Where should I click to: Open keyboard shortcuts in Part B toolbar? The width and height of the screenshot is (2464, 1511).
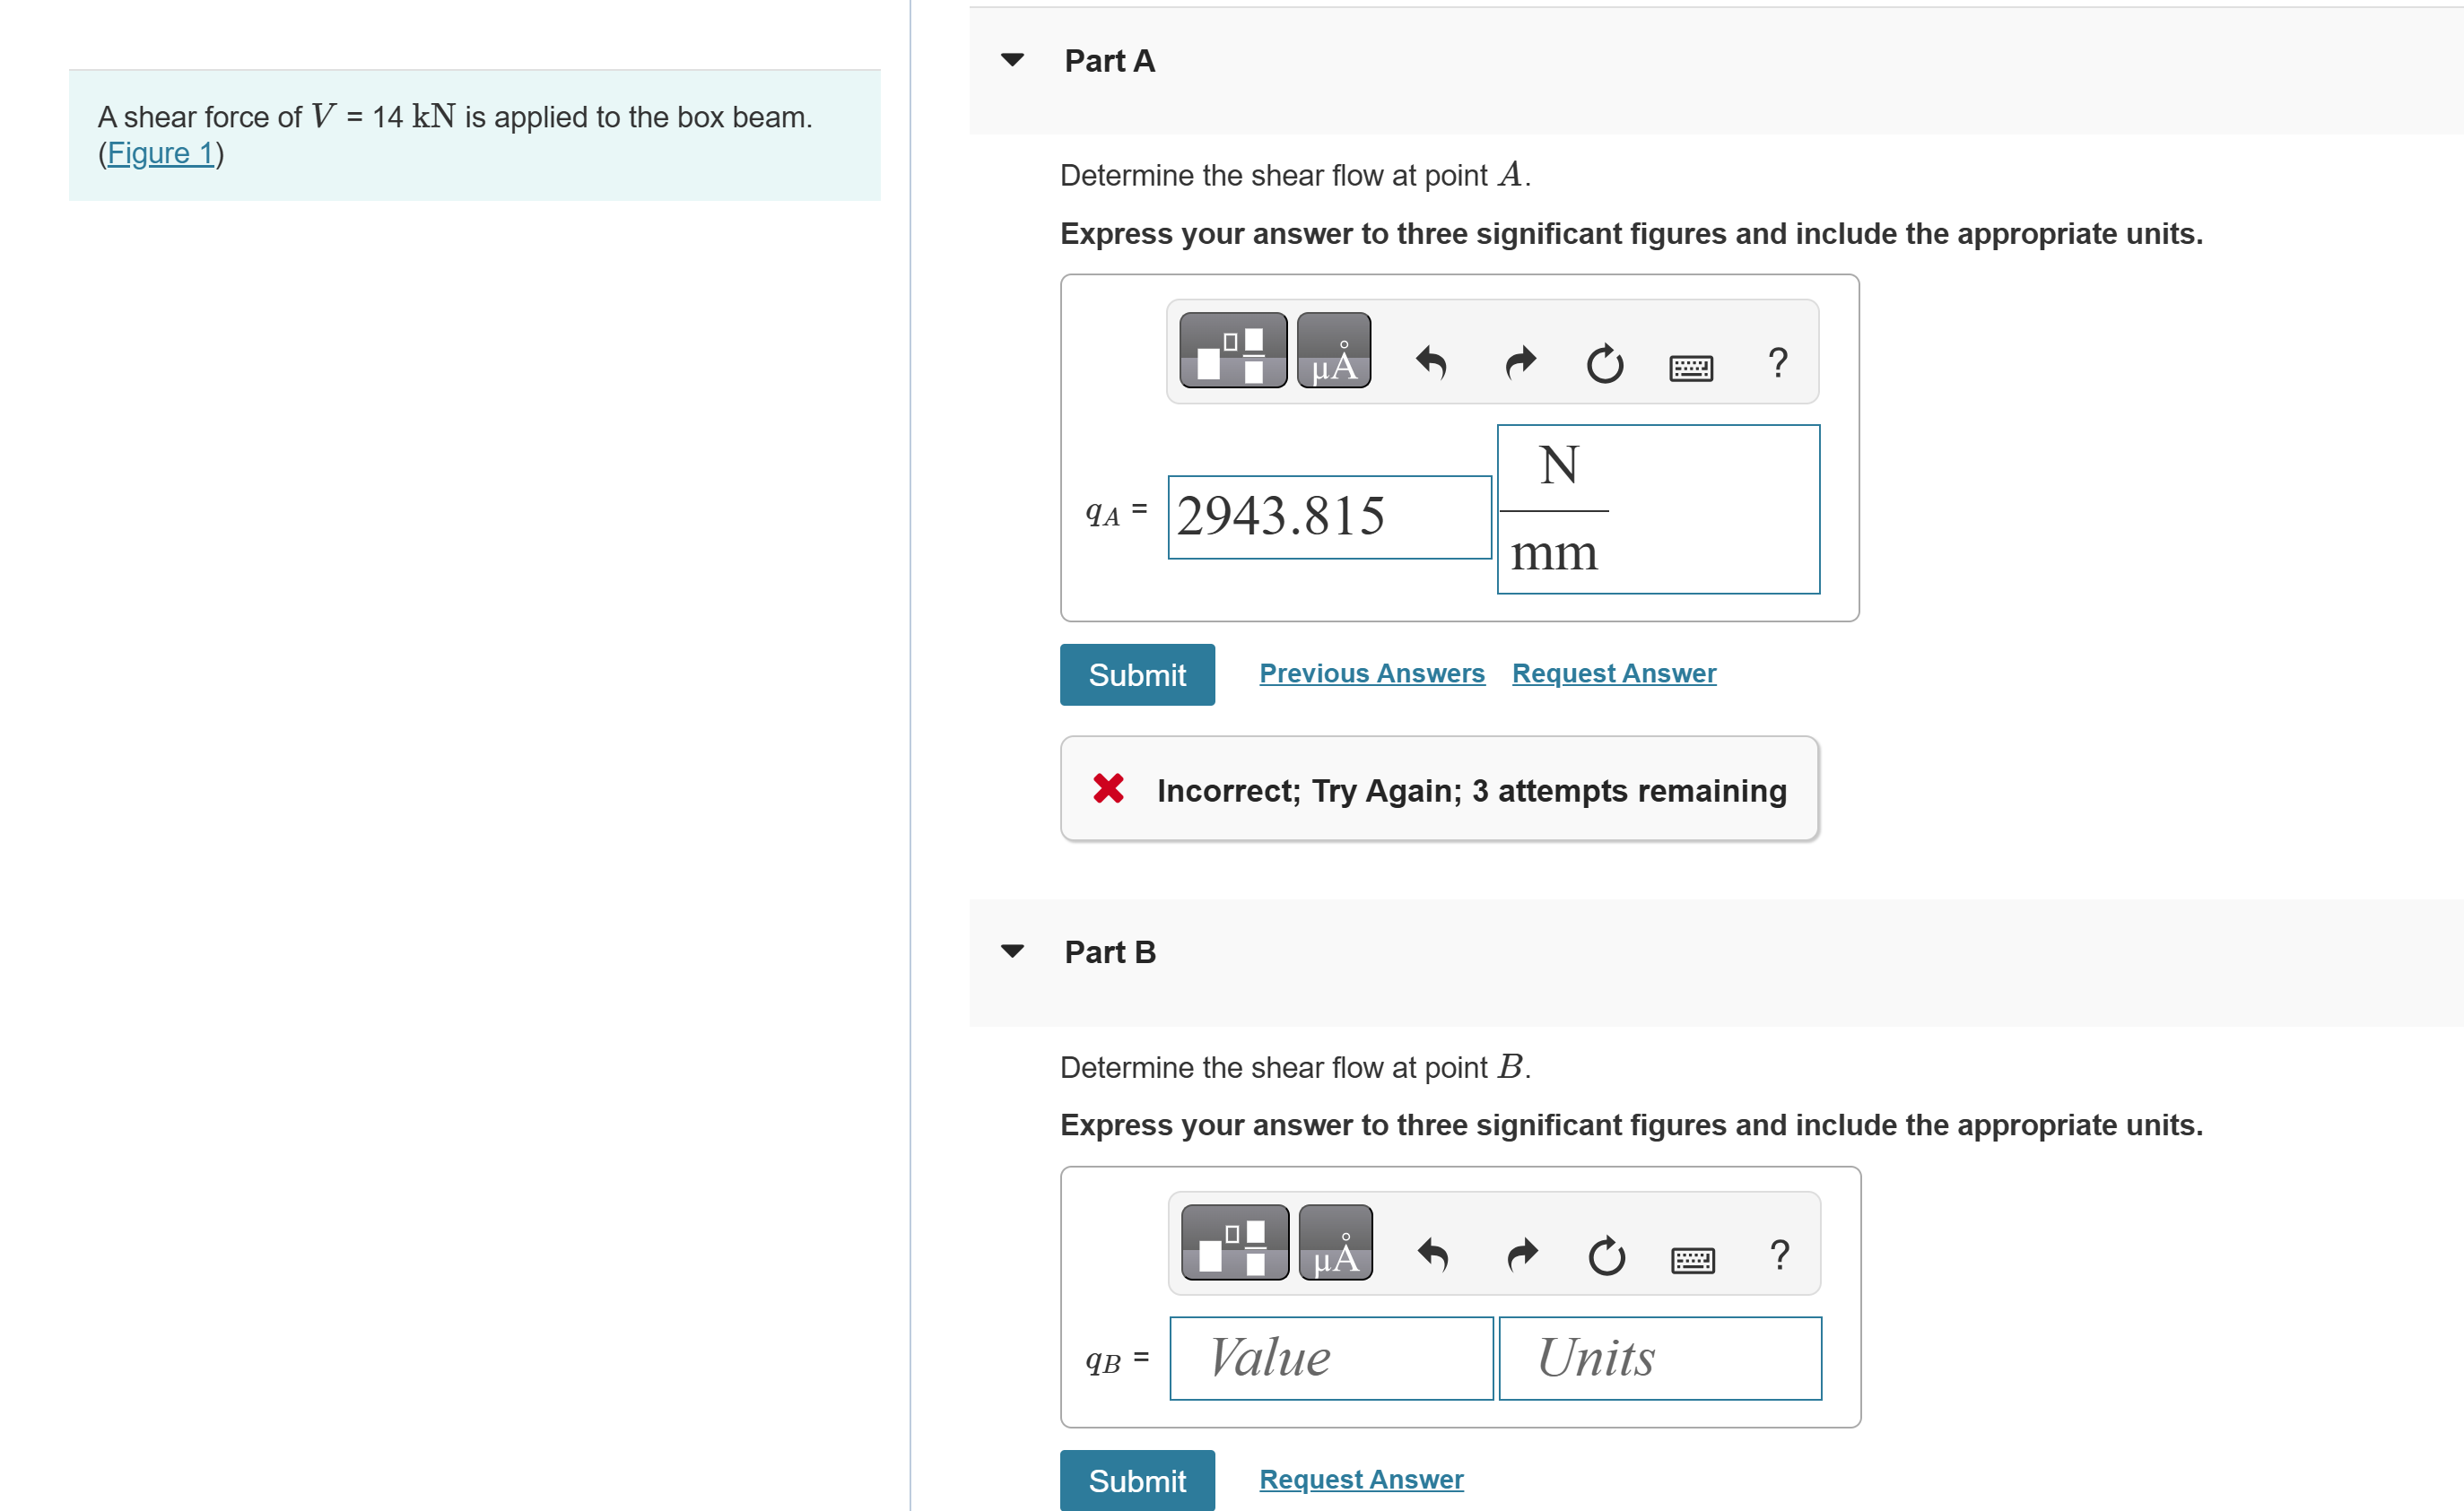[x=1692, y=1260]
